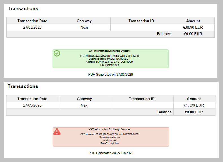The width and height of the screenshot is (223, 162).
Task: Click Tax-Exempt: Yes in green box
Action: [109, 65]
